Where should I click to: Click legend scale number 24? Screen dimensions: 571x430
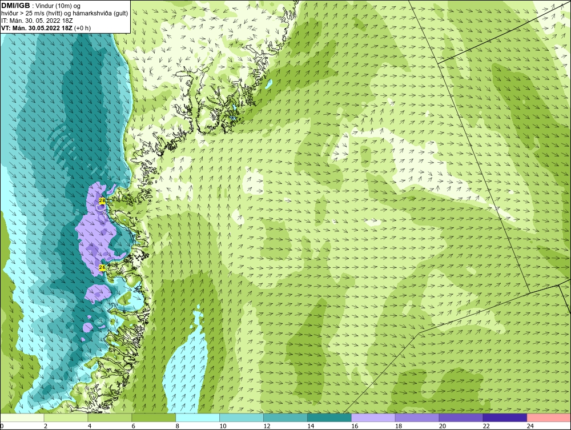click(x=530, y=426)
